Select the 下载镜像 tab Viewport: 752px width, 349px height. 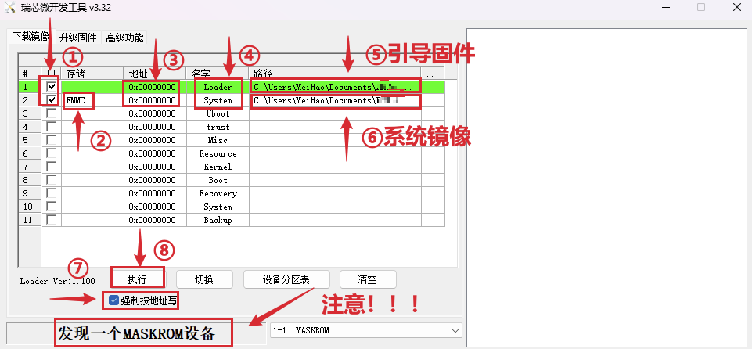point(30,37)
